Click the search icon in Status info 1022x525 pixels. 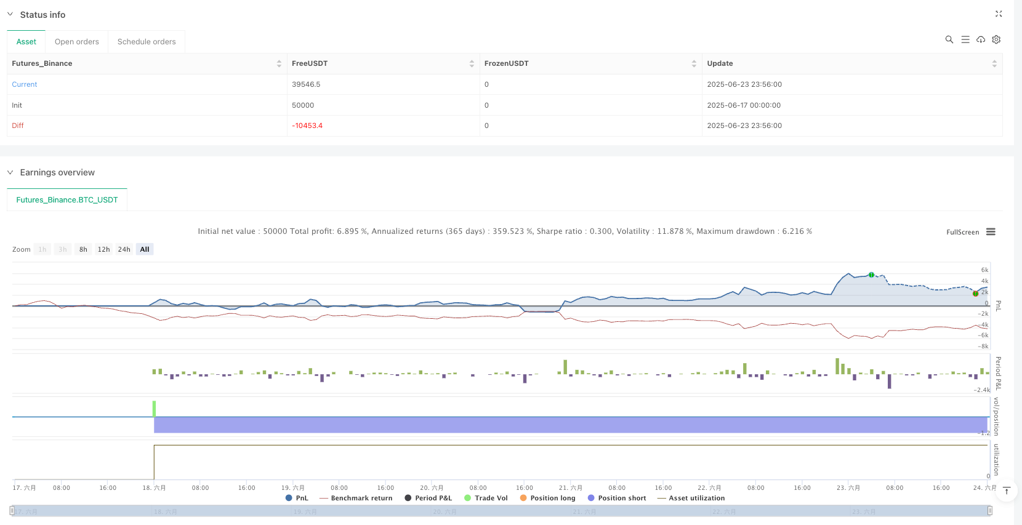point(949,39)
